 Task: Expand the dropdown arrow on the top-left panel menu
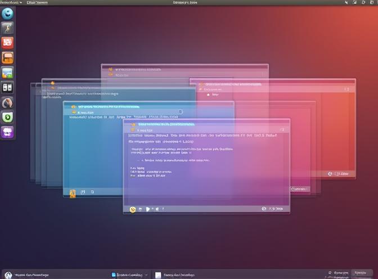click(x=20, y=3)
